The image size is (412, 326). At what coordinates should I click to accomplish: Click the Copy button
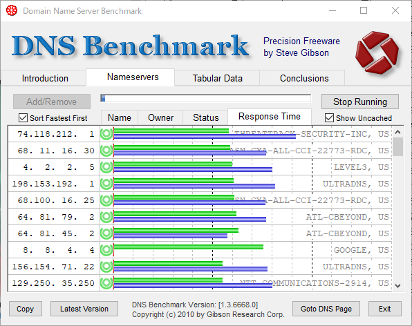click(x=25, y=309)
